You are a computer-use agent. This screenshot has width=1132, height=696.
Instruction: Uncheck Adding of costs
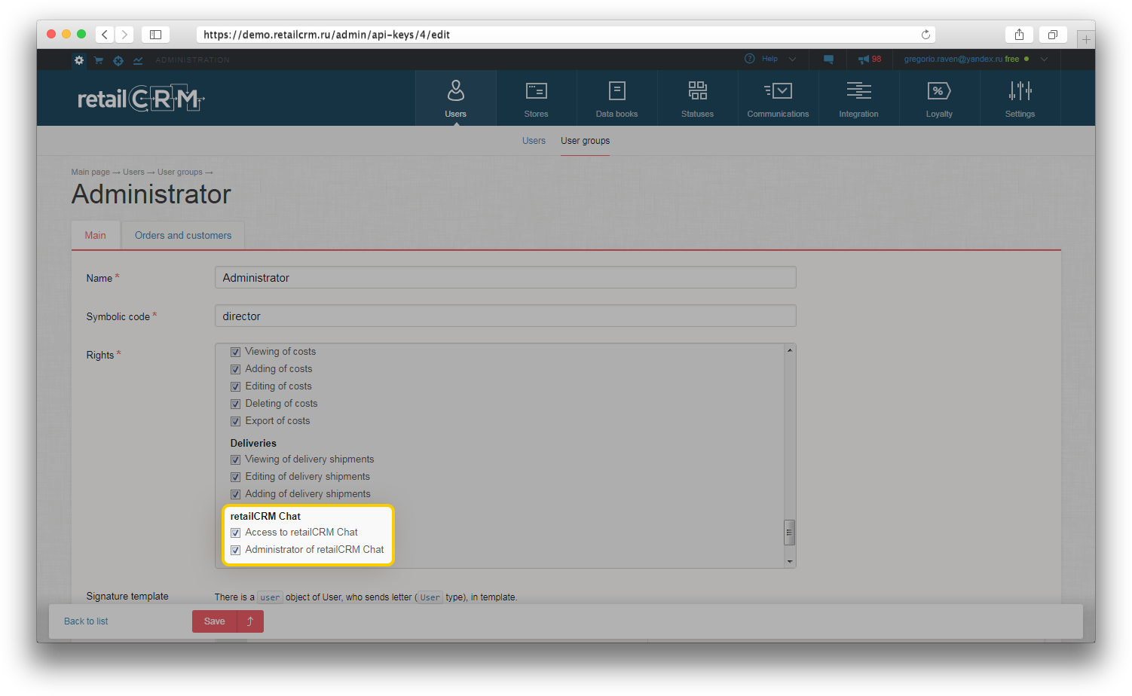[235, 369]
